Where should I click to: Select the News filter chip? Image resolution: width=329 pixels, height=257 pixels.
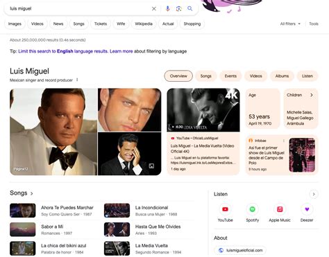tap(58, 24)
